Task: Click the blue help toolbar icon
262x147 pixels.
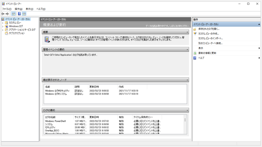Action: click(19, 14)
